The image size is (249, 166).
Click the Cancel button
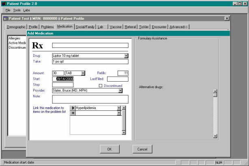point(142,149)
